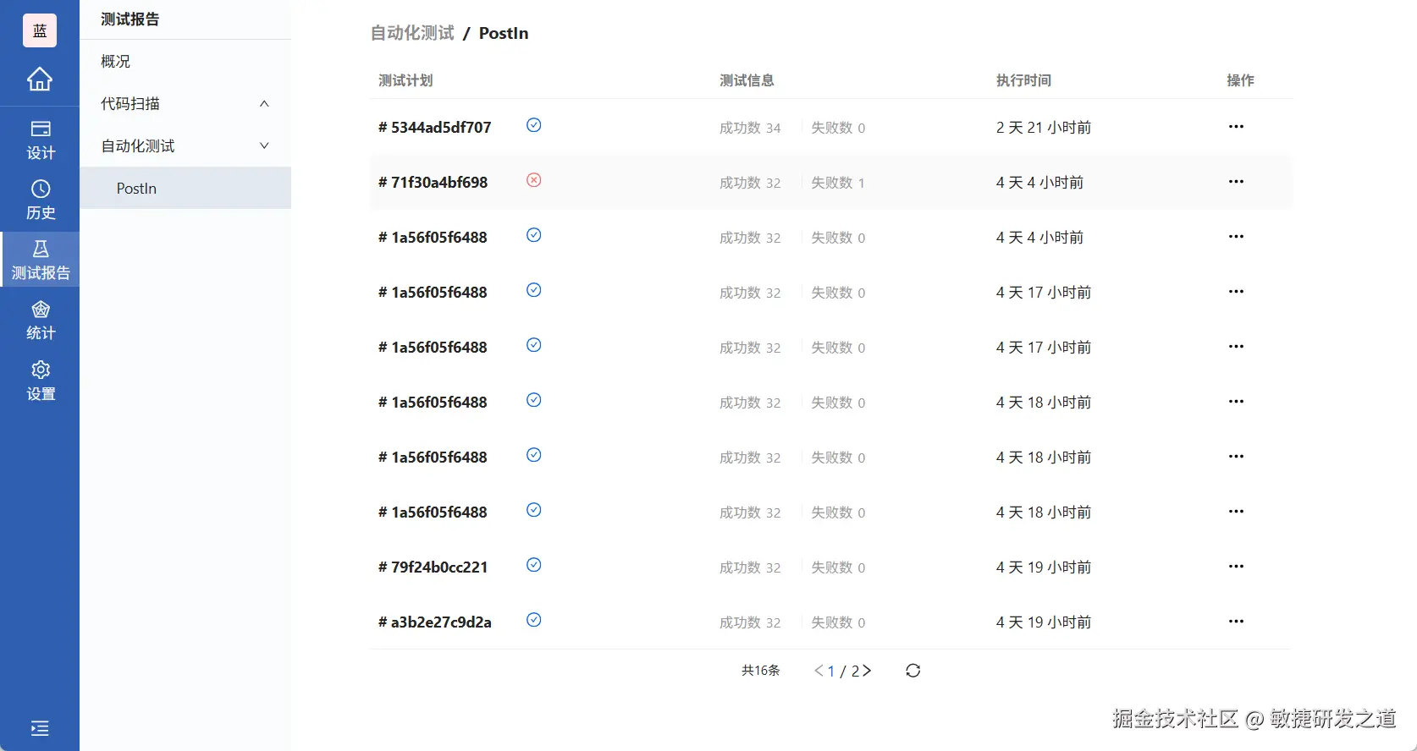Click the 执行时间 column header
This screenshot has width=1417, height=751.
1023,80
